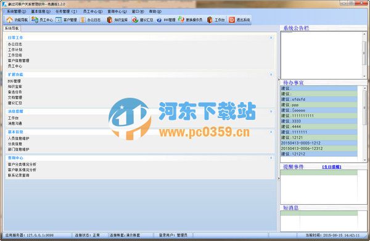Select todo item 建议:12121

coord(319,138)
